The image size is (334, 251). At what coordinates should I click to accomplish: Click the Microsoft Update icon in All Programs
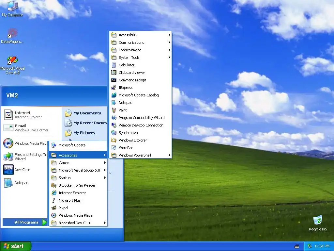point(54,145)
